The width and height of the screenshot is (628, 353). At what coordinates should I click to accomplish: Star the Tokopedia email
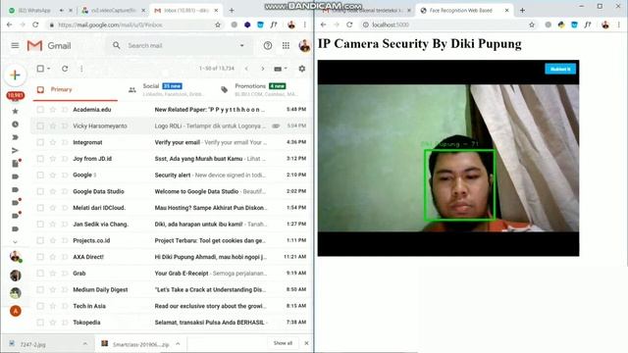tap(52, 323)
